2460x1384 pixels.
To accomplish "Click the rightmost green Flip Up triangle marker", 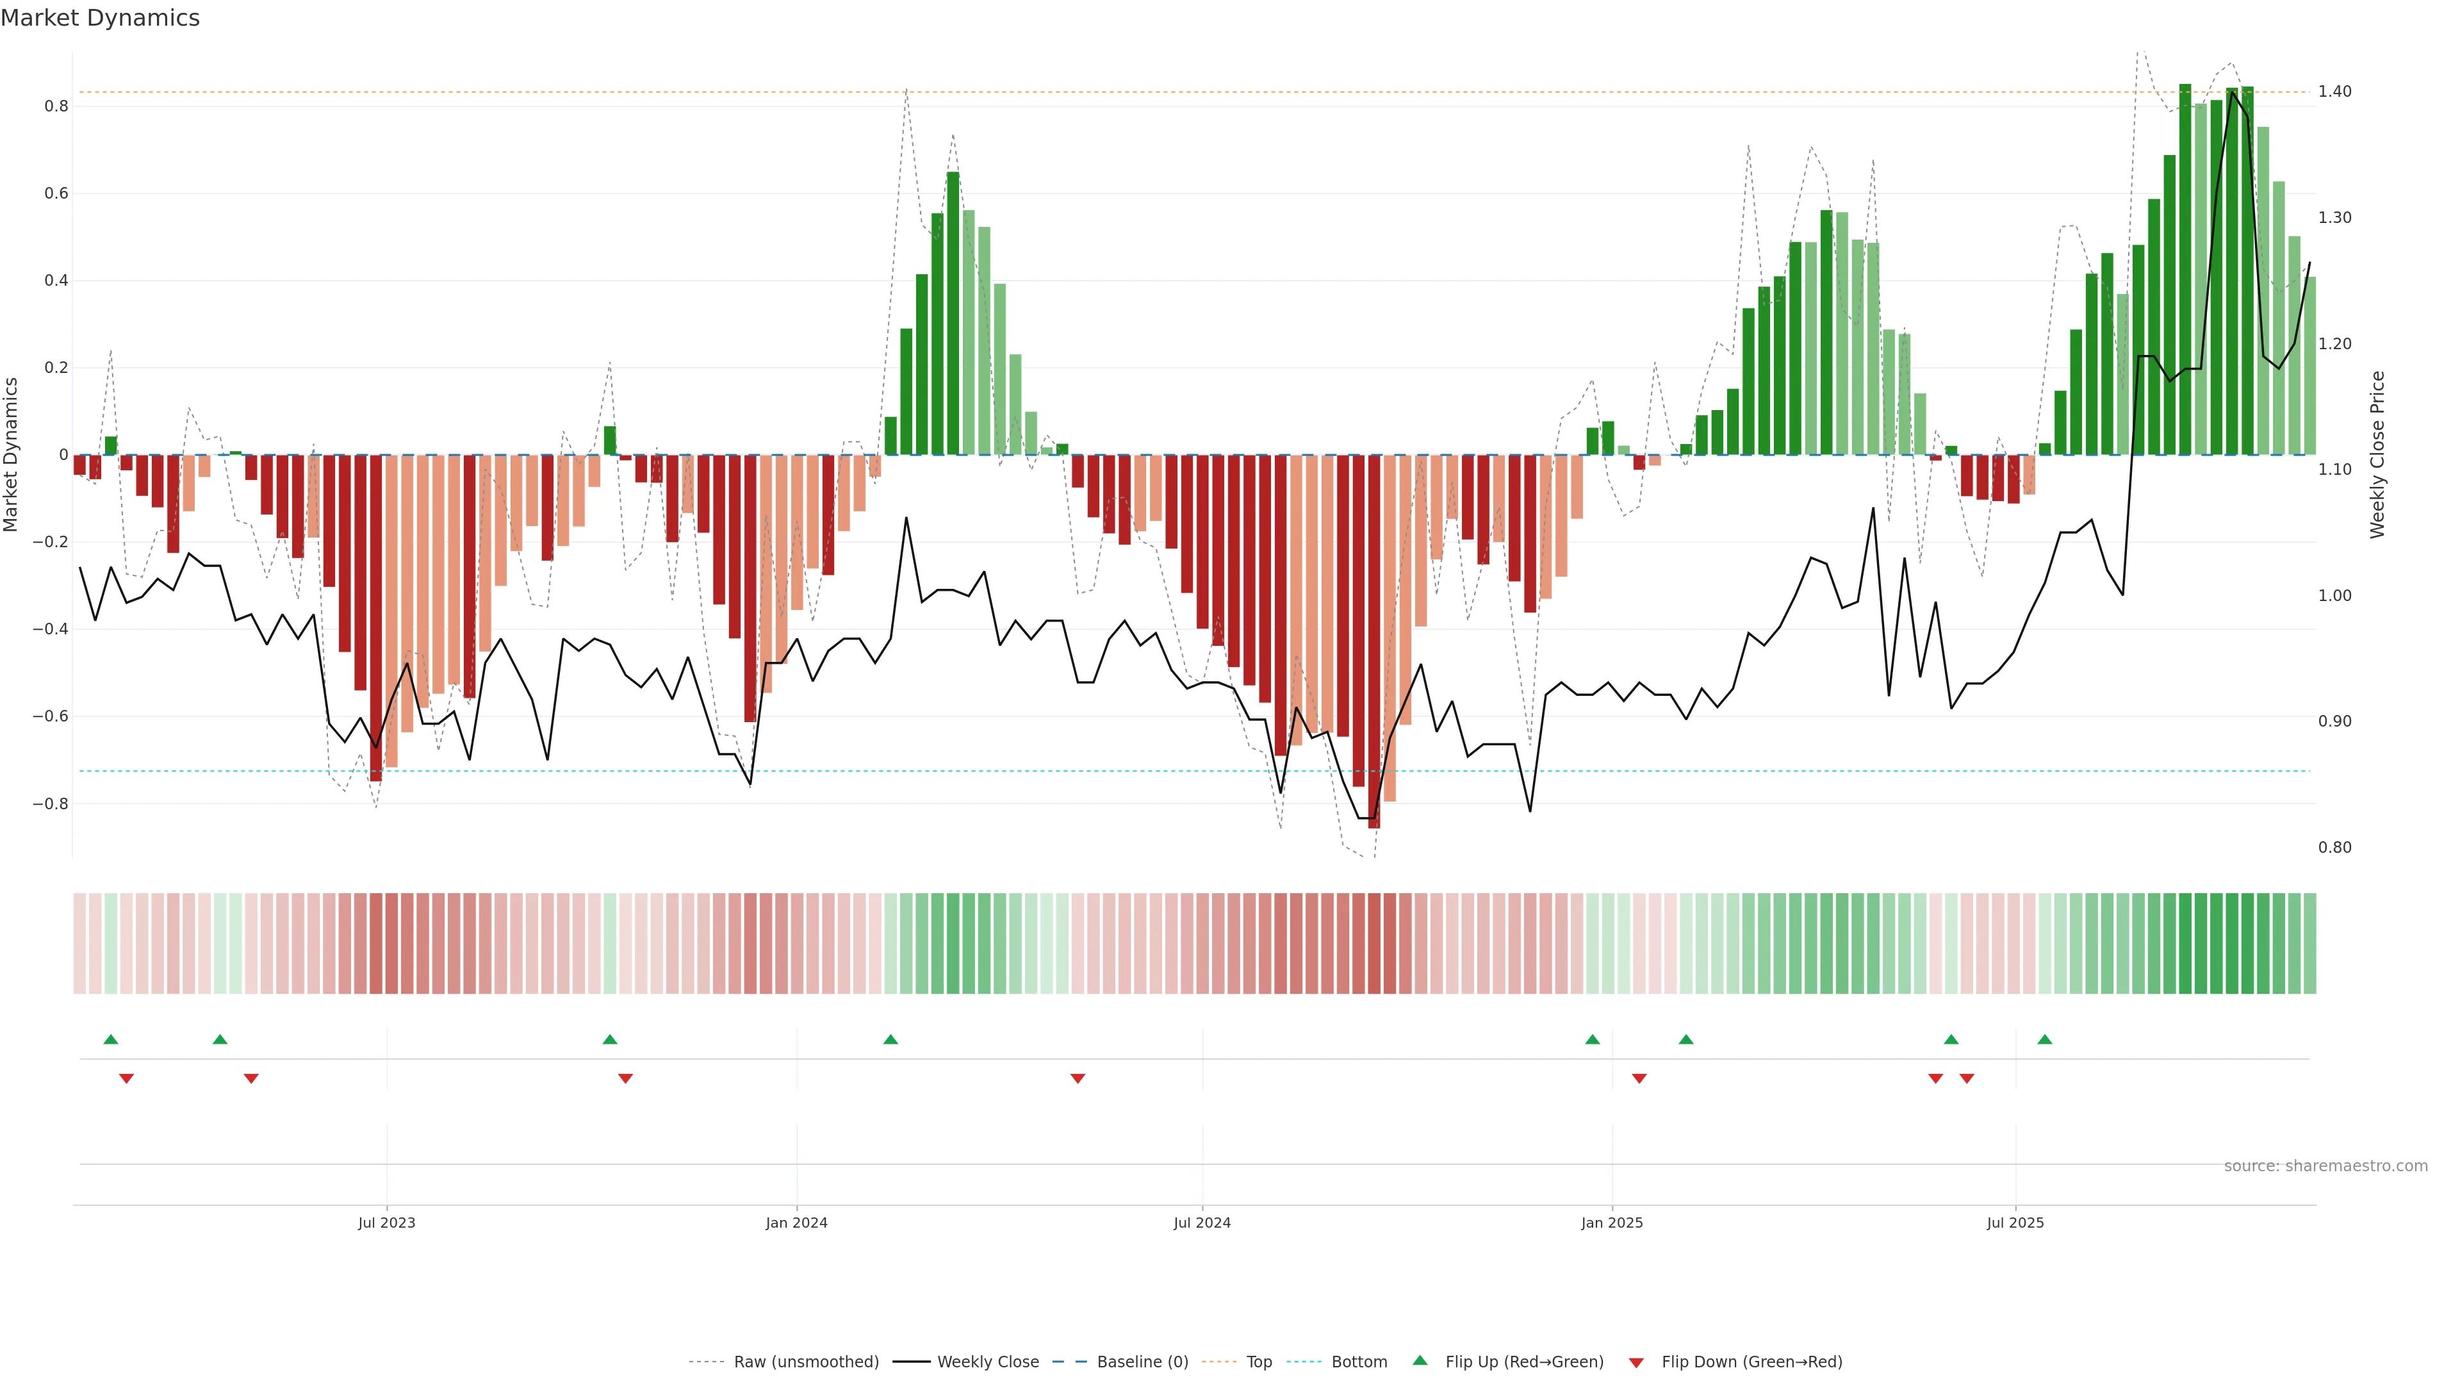I will [x=2045, y=1039].
